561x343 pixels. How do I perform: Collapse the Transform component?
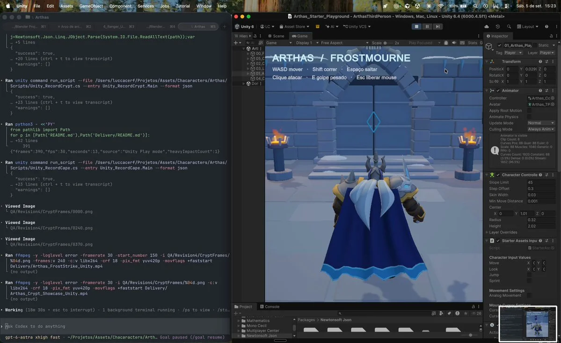[487, 61]
